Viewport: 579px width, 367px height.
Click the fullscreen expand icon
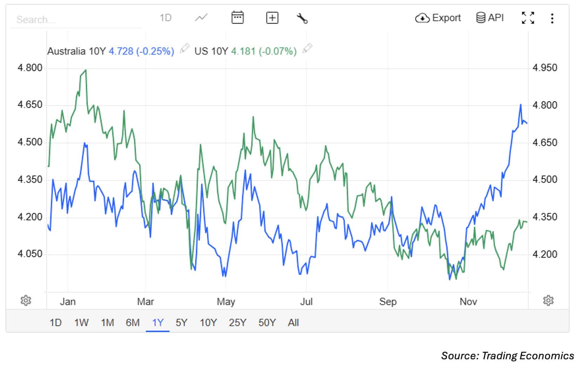(x=528, y=18)
